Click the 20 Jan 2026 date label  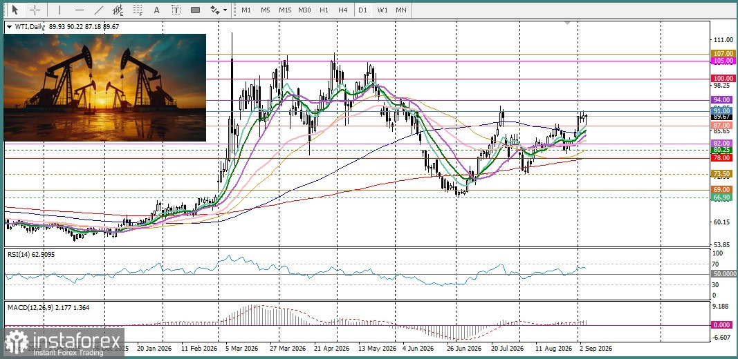point(154,349)
